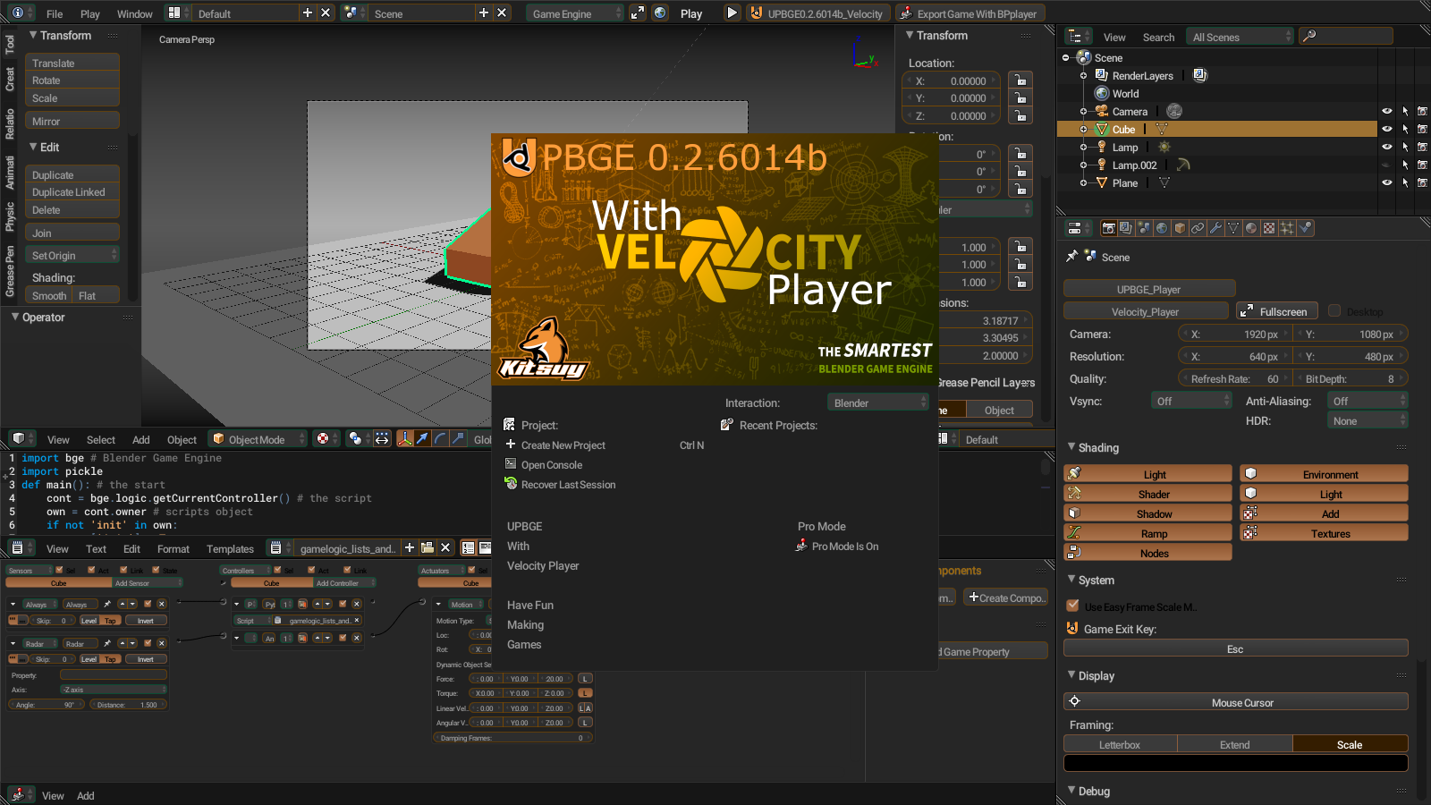The width and height of the screenshot is (1431, 805).
Task: Click the pin icon beside Scene context
Action: point(1071,257)
